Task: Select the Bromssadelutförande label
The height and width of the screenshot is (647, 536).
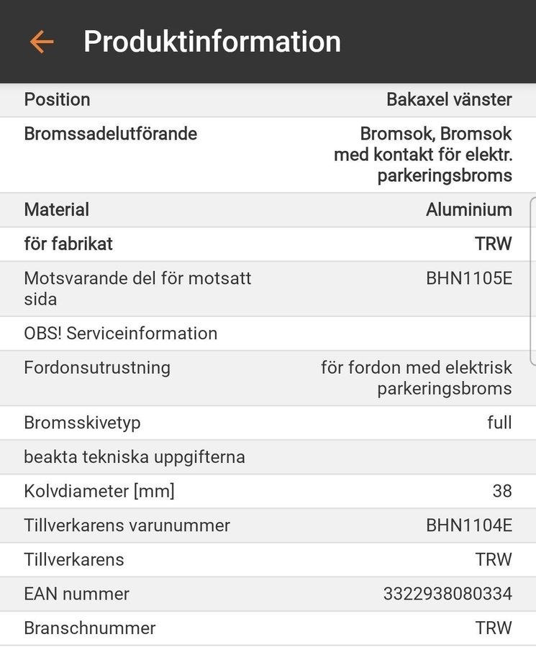Action: point(110,134)
